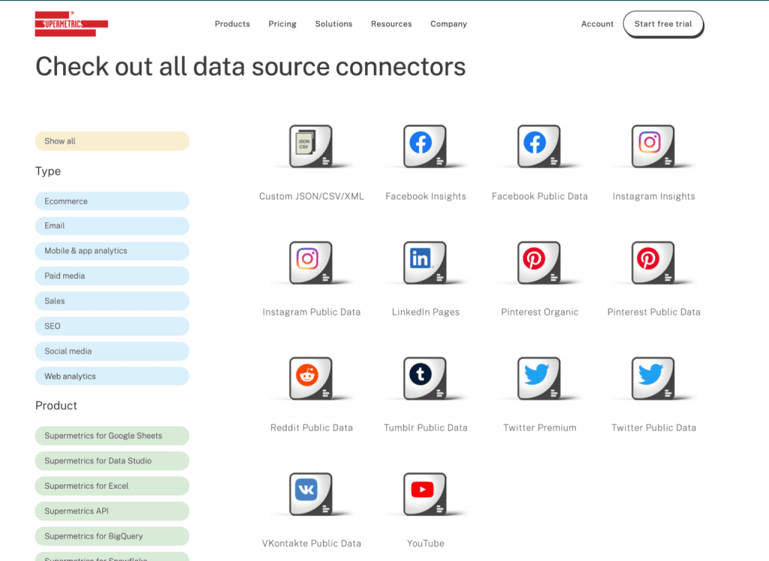Image resolution: width=769 pixels, height=561 pixels.
Task: Filter by Supermetrics for Excel
Action: (x=113, y=486)
